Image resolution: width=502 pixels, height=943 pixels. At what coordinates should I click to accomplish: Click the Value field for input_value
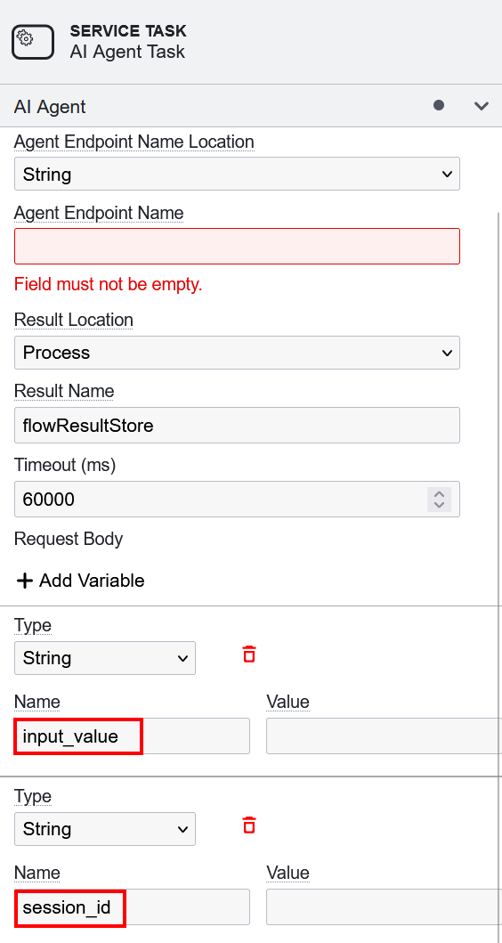click(385, 736)
